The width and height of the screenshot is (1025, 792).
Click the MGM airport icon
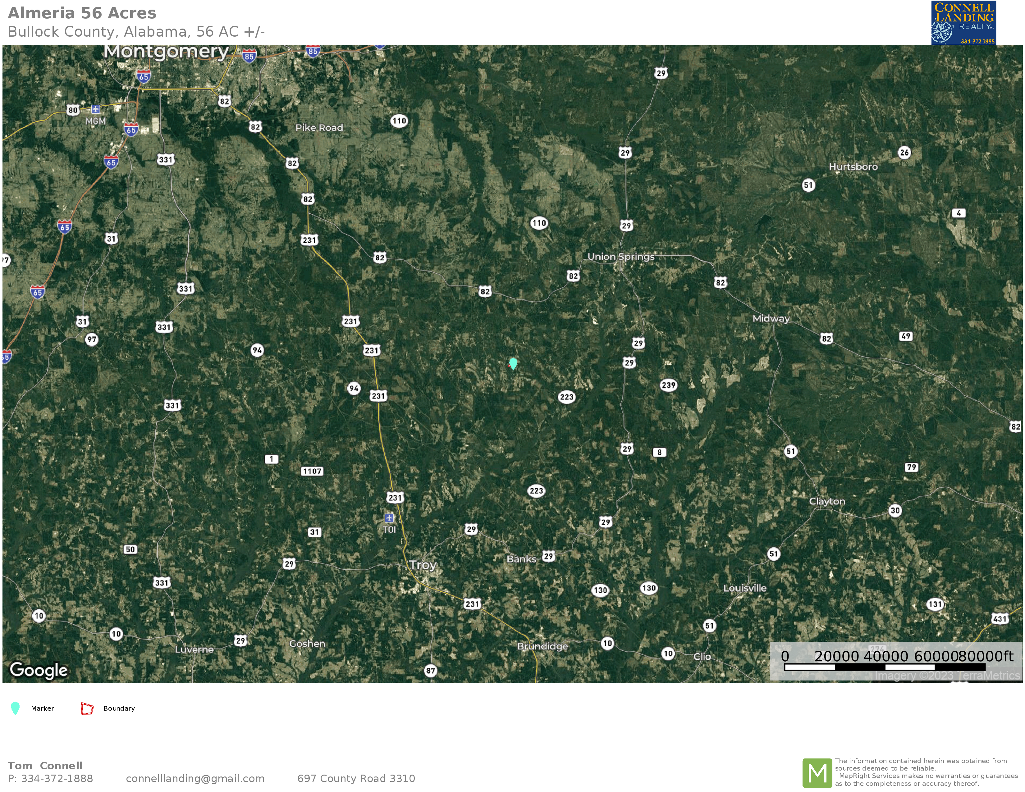coord(95,109)
